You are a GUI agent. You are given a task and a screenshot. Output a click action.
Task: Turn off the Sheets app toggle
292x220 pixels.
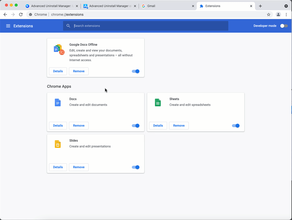click(236, 126)
